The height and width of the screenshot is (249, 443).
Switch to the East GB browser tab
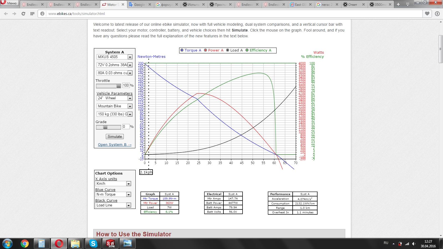click(x=300, y=4)
